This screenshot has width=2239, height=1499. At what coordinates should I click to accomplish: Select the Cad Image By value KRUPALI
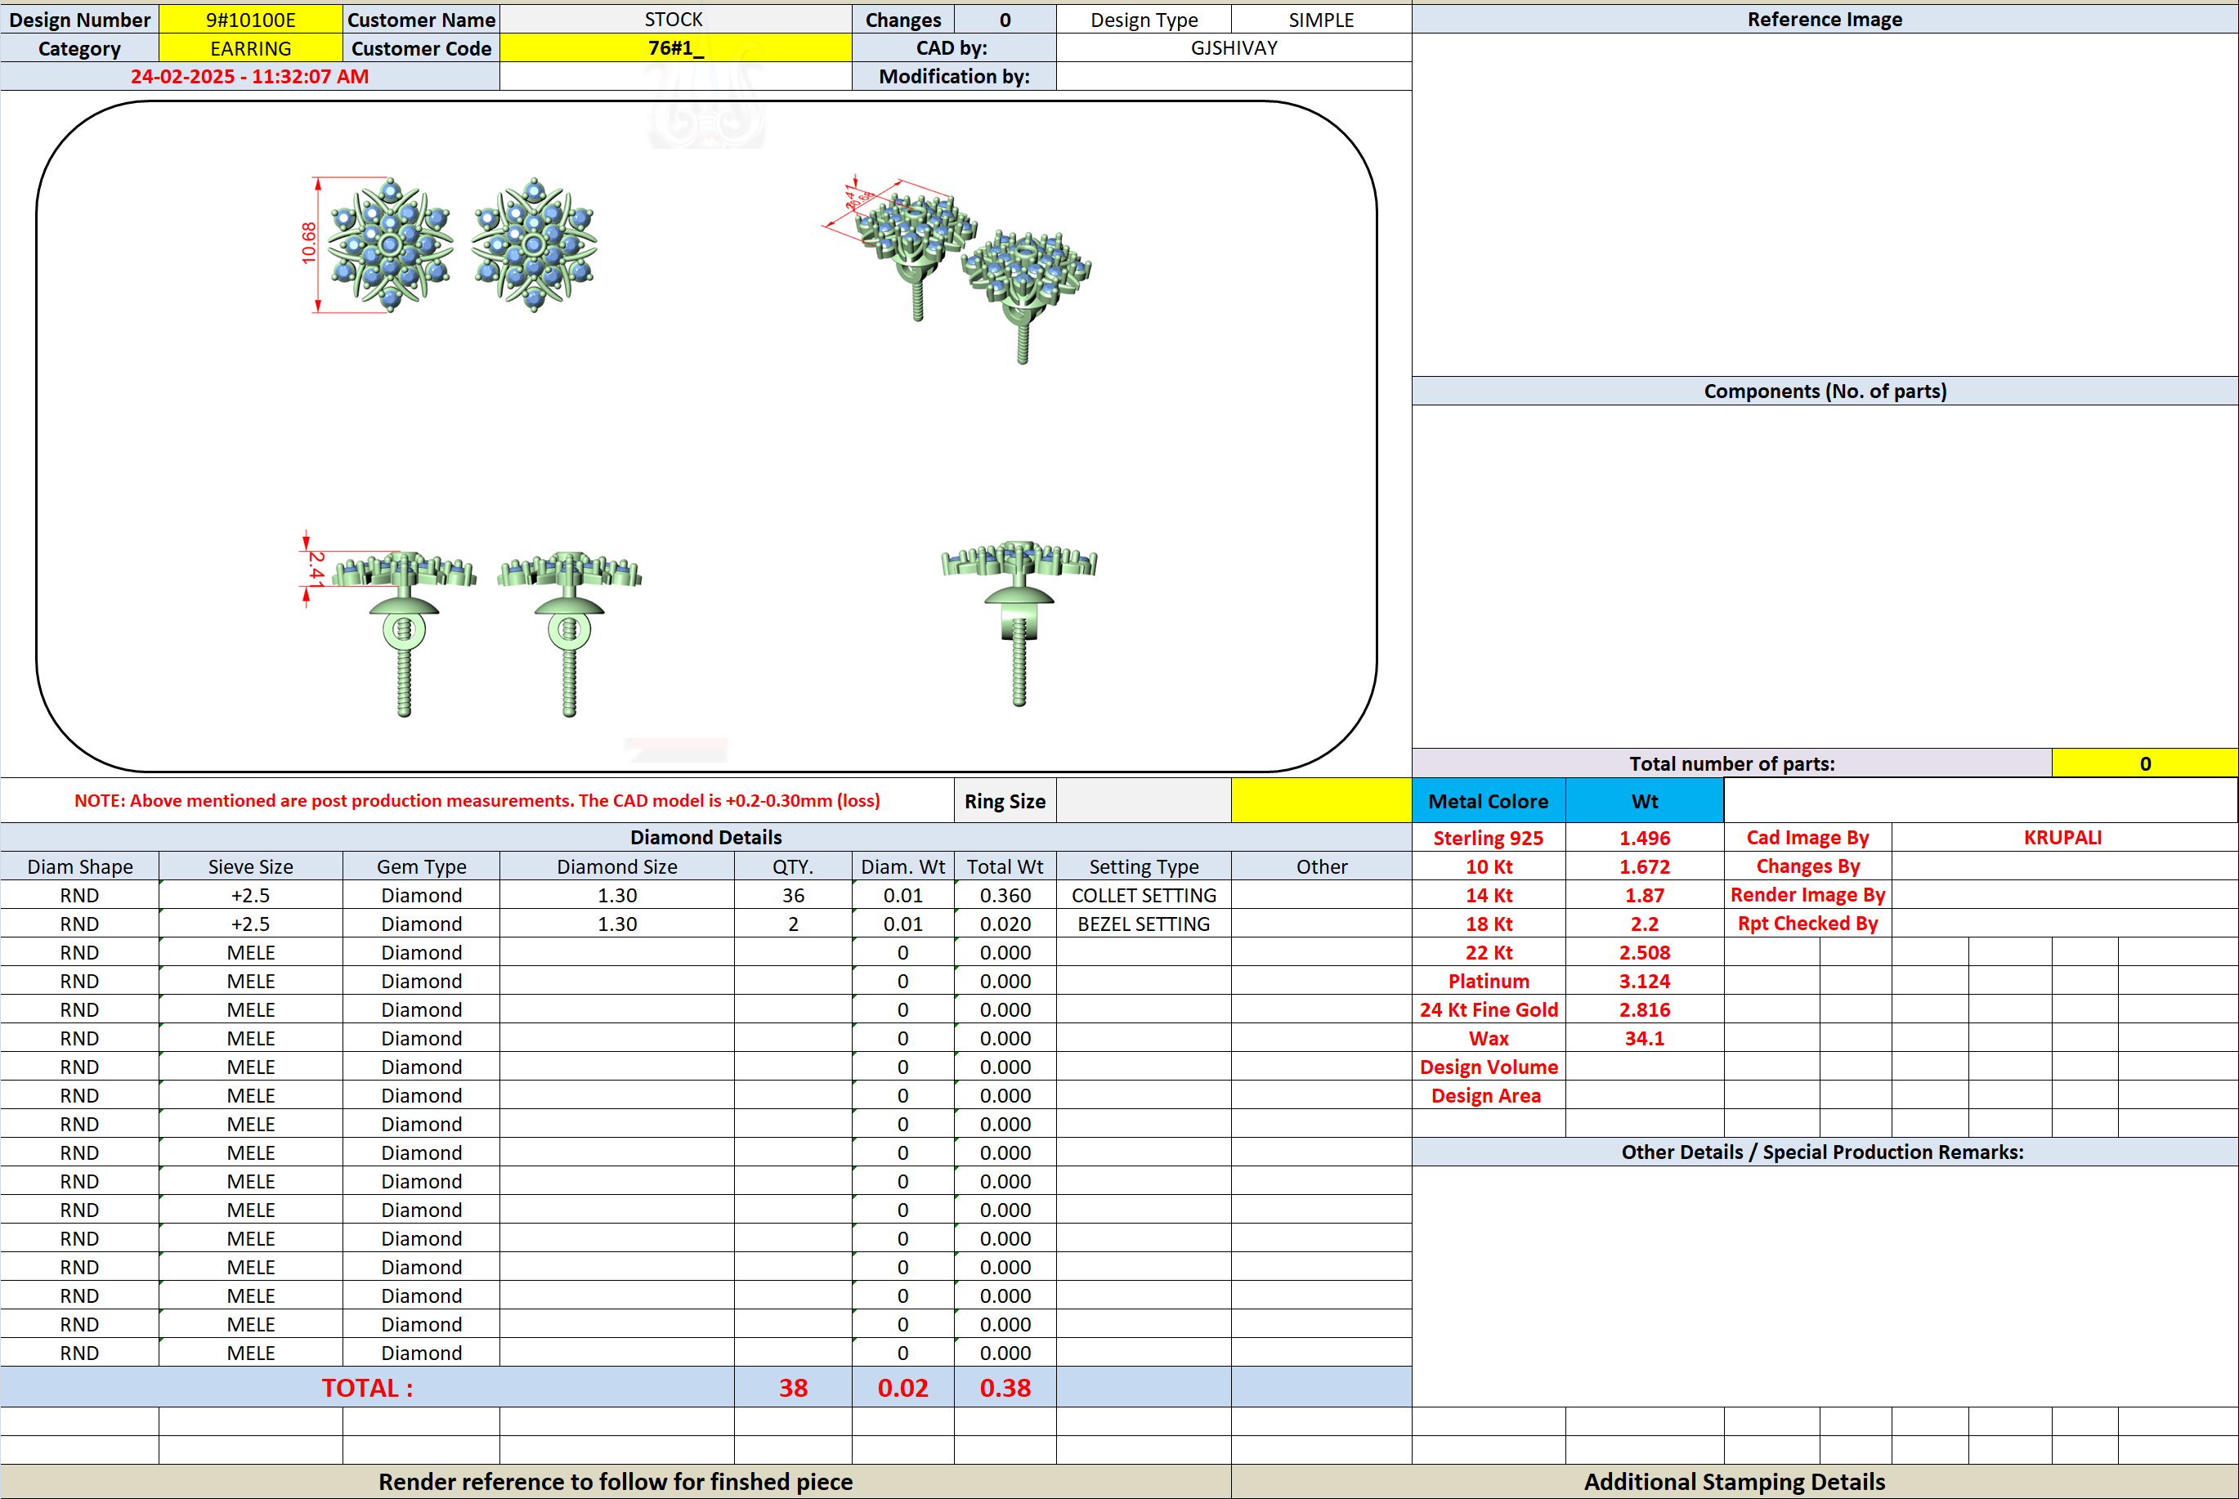(2063, 836)
